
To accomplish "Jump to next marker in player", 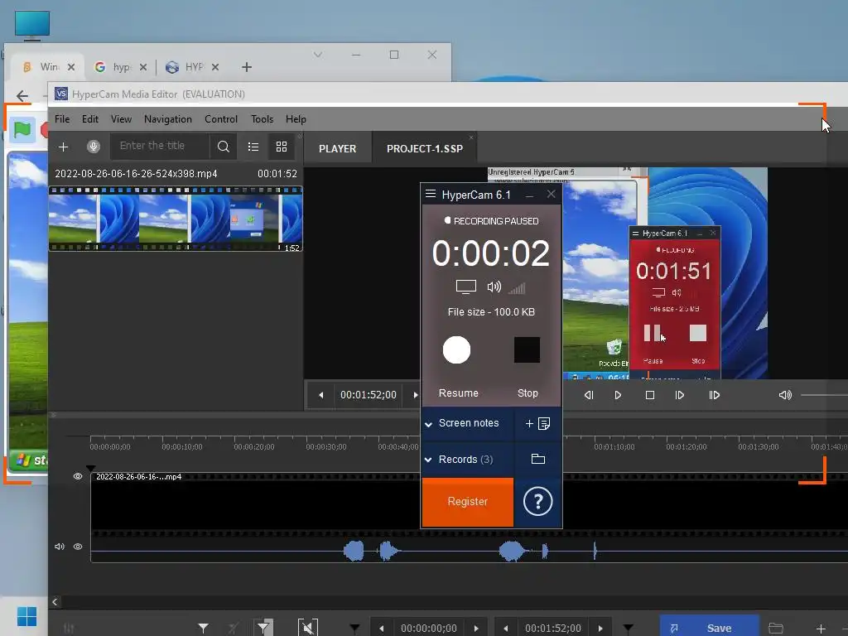I will (x=715, y=395).
